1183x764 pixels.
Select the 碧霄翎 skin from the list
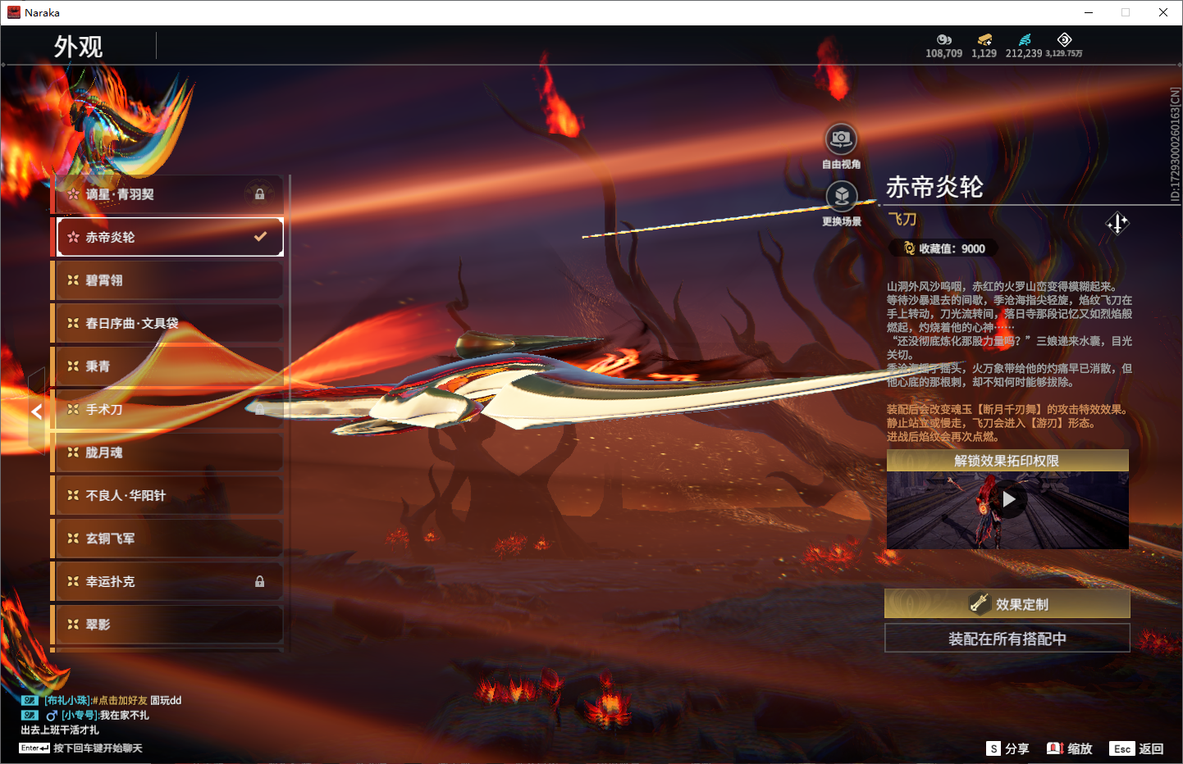click(169, 280)
